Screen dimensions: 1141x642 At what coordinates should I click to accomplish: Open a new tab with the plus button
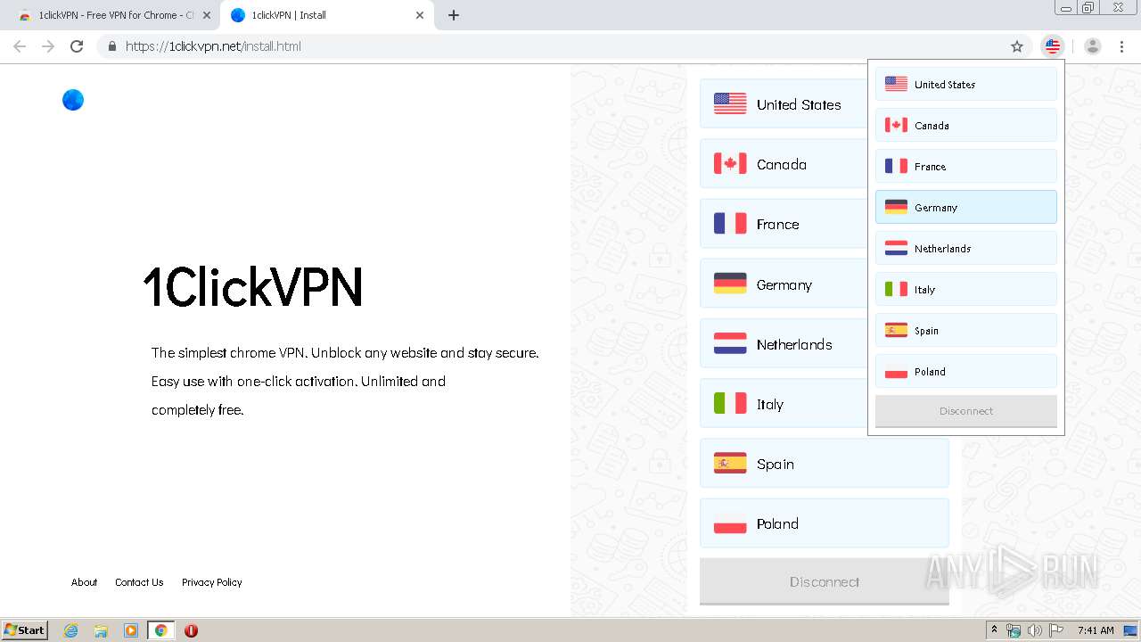click(x=454, y=15)
